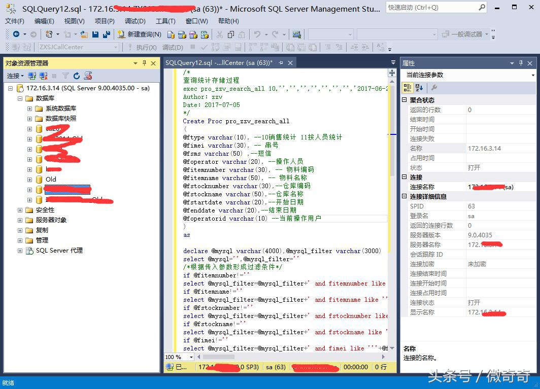
Task: Click the Database Engine Query icon
Action: coord(171,34)
